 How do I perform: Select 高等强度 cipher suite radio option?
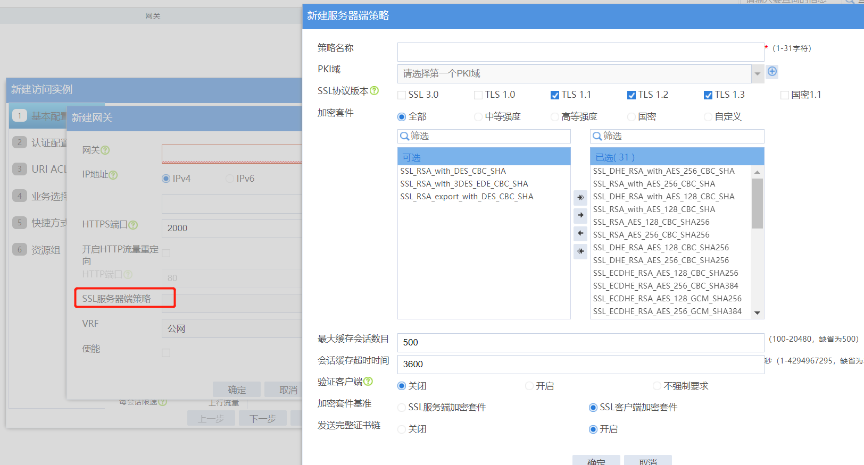(555, 117)
